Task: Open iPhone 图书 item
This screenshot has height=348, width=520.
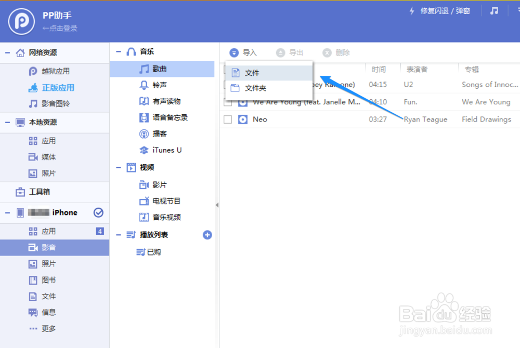Action: coord(48,280)
